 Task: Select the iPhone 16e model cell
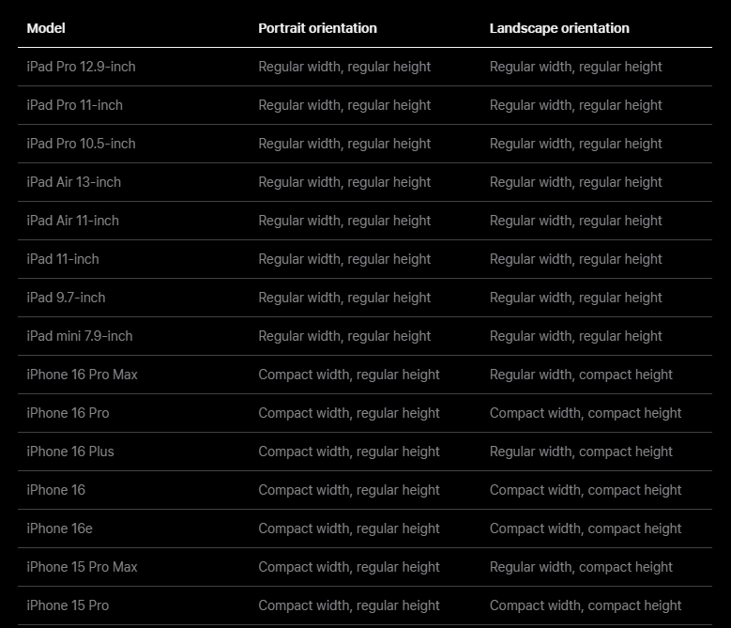[x=60, y=528]
